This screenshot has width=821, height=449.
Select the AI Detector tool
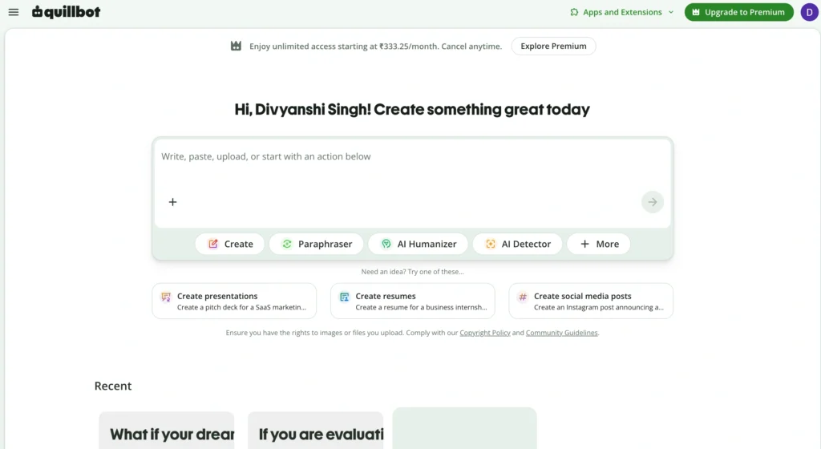tap(517, 244)
